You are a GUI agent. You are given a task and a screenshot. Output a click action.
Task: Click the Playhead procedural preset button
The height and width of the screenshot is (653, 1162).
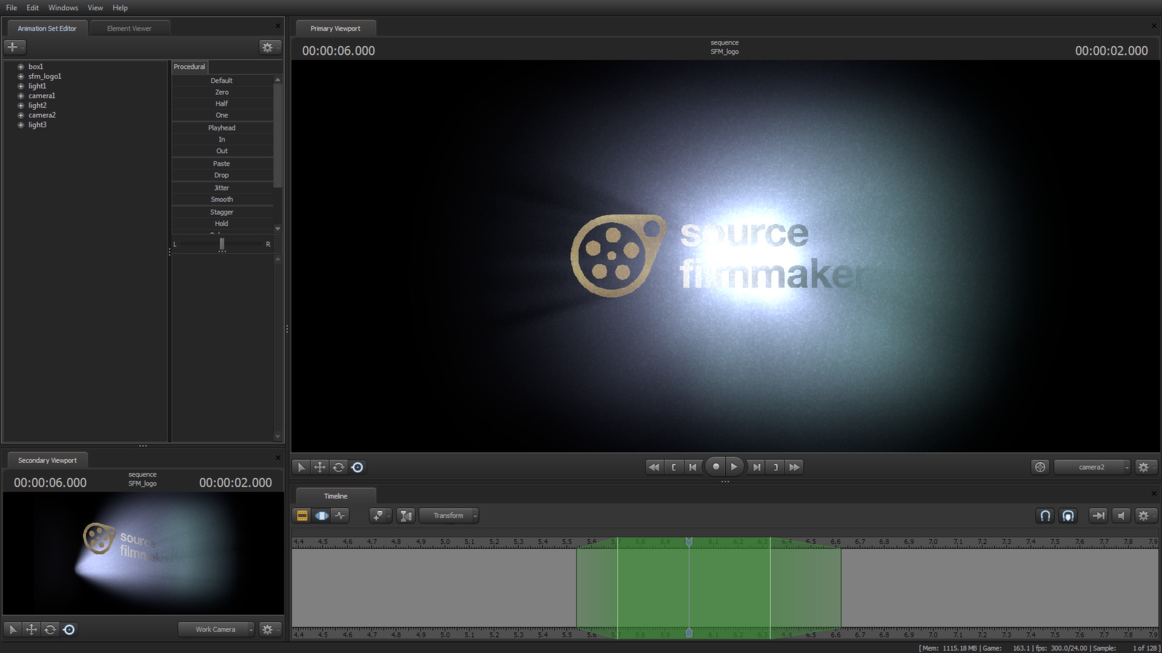(x=222, y=127)
